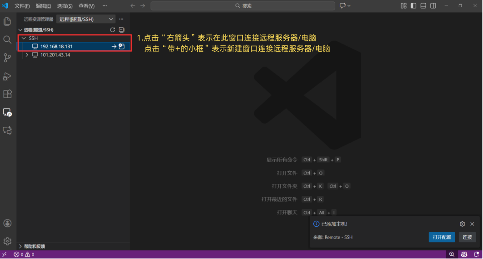Open Remote Explorer more actions menu
This screenshot has height=259, width=483.
tap(121, 19)
